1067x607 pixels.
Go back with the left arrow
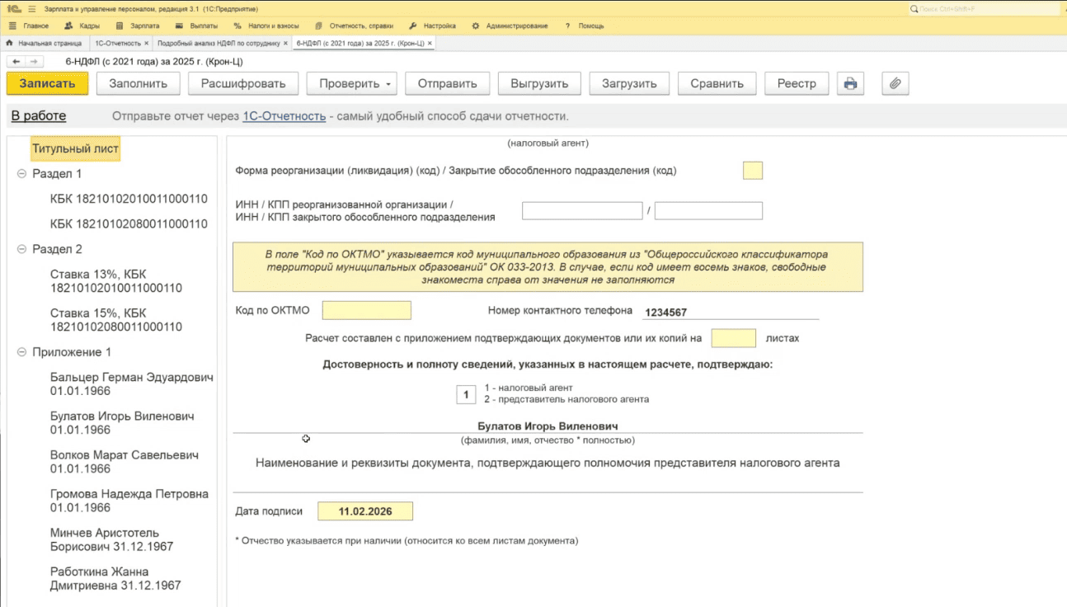(16, 62)
